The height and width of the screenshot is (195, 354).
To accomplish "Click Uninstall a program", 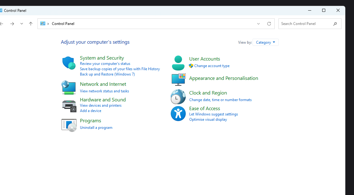I will 96,128.
